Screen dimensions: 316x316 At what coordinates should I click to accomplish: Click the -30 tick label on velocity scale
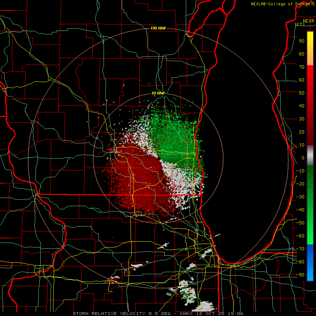coord(300,197)
